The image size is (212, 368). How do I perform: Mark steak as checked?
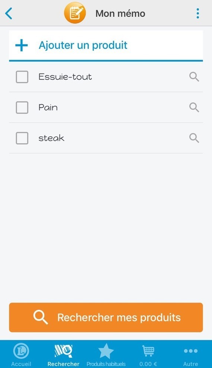coord(22,138)
